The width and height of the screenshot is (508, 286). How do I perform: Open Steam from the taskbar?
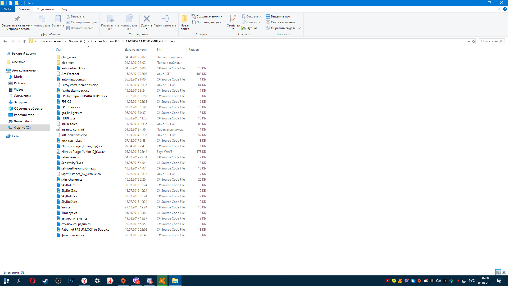tap(45, 281)
